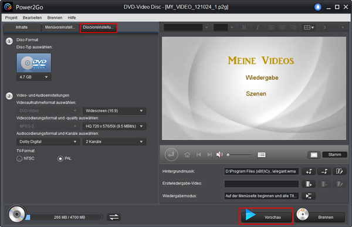This screenshot has height=227, width=352.
Task: Click Wiedergabe in the menu preview
Action: 262,77
